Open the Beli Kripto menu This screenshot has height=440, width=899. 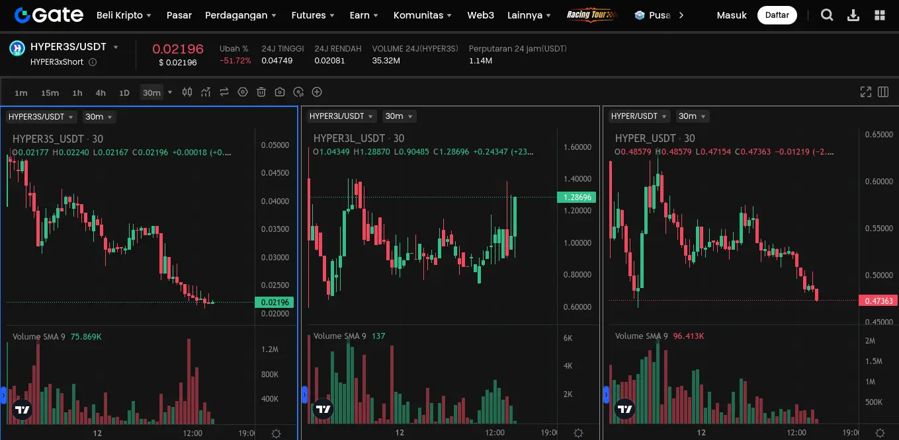point(124,15)
